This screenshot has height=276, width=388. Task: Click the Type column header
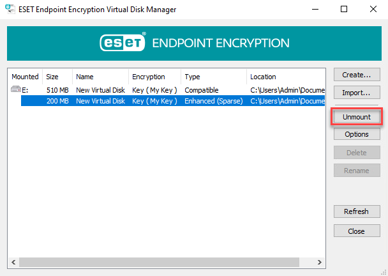pyautogui.click(x=214, y=77)
